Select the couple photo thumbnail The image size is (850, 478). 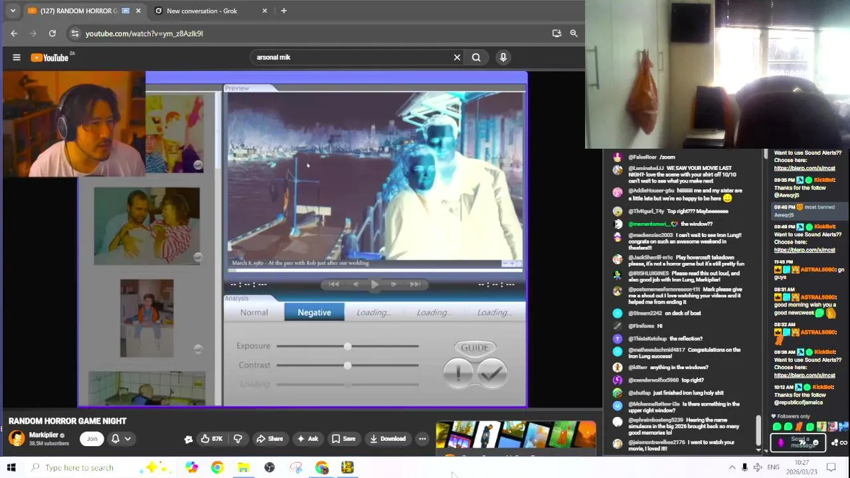147,226
